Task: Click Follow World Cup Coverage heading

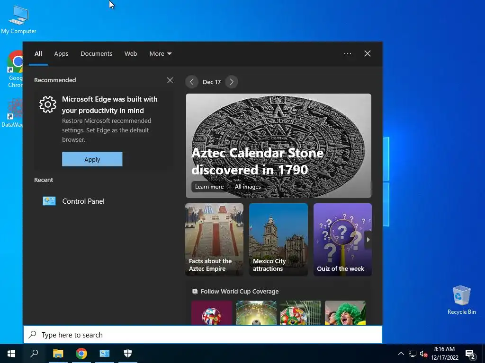Action: click(x=239, y=291)
